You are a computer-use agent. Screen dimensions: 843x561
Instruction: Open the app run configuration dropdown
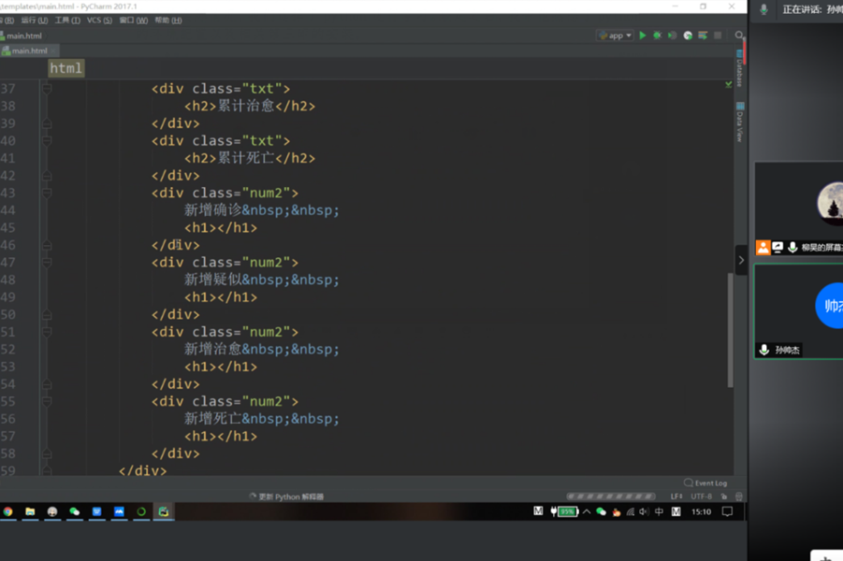616,36
